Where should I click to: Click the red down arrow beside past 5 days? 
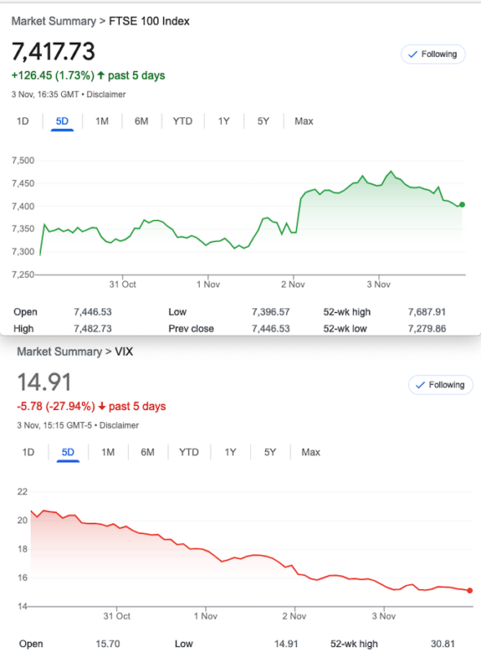pos(102,406)
